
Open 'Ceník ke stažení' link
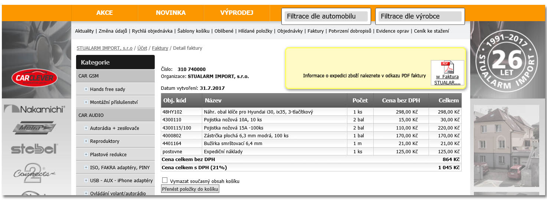click(431, 31)
